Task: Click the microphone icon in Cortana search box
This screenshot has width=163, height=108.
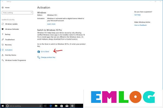Action: [x=40, y=106]
